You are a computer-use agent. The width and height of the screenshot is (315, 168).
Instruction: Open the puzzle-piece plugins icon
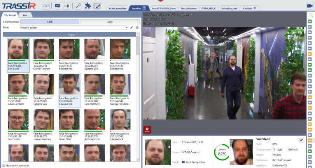87,5
